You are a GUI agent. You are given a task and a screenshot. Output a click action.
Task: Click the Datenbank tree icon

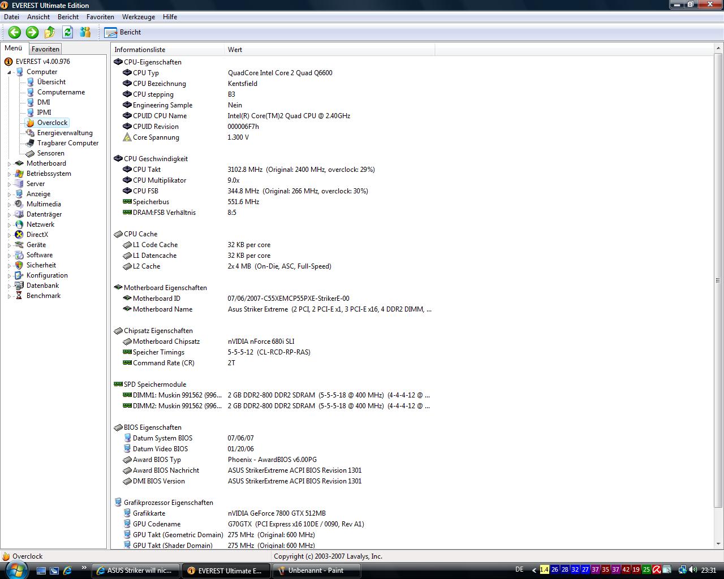point(19,286)
